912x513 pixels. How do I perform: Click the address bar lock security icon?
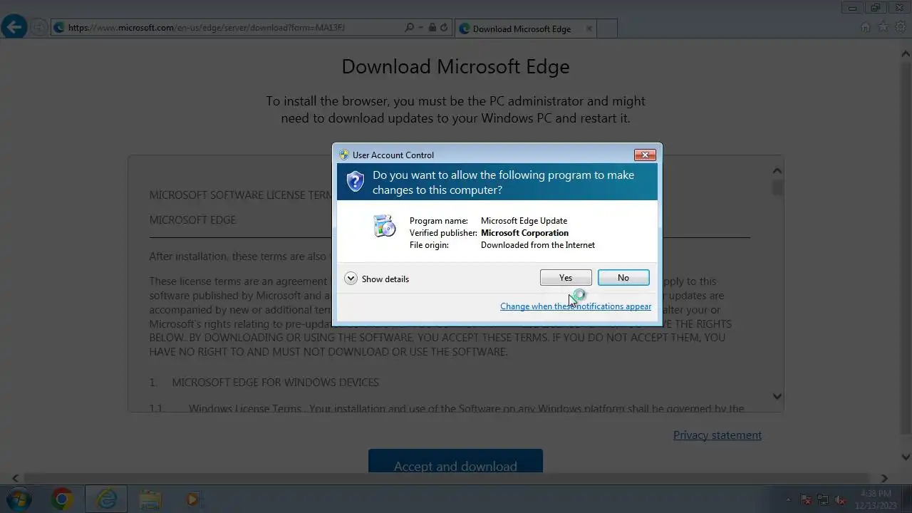point(432,28)
